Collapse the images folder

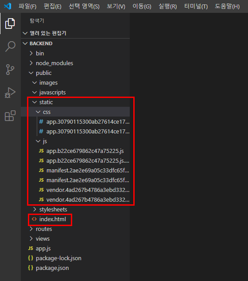pyautogui.click(x=75, y=82)
